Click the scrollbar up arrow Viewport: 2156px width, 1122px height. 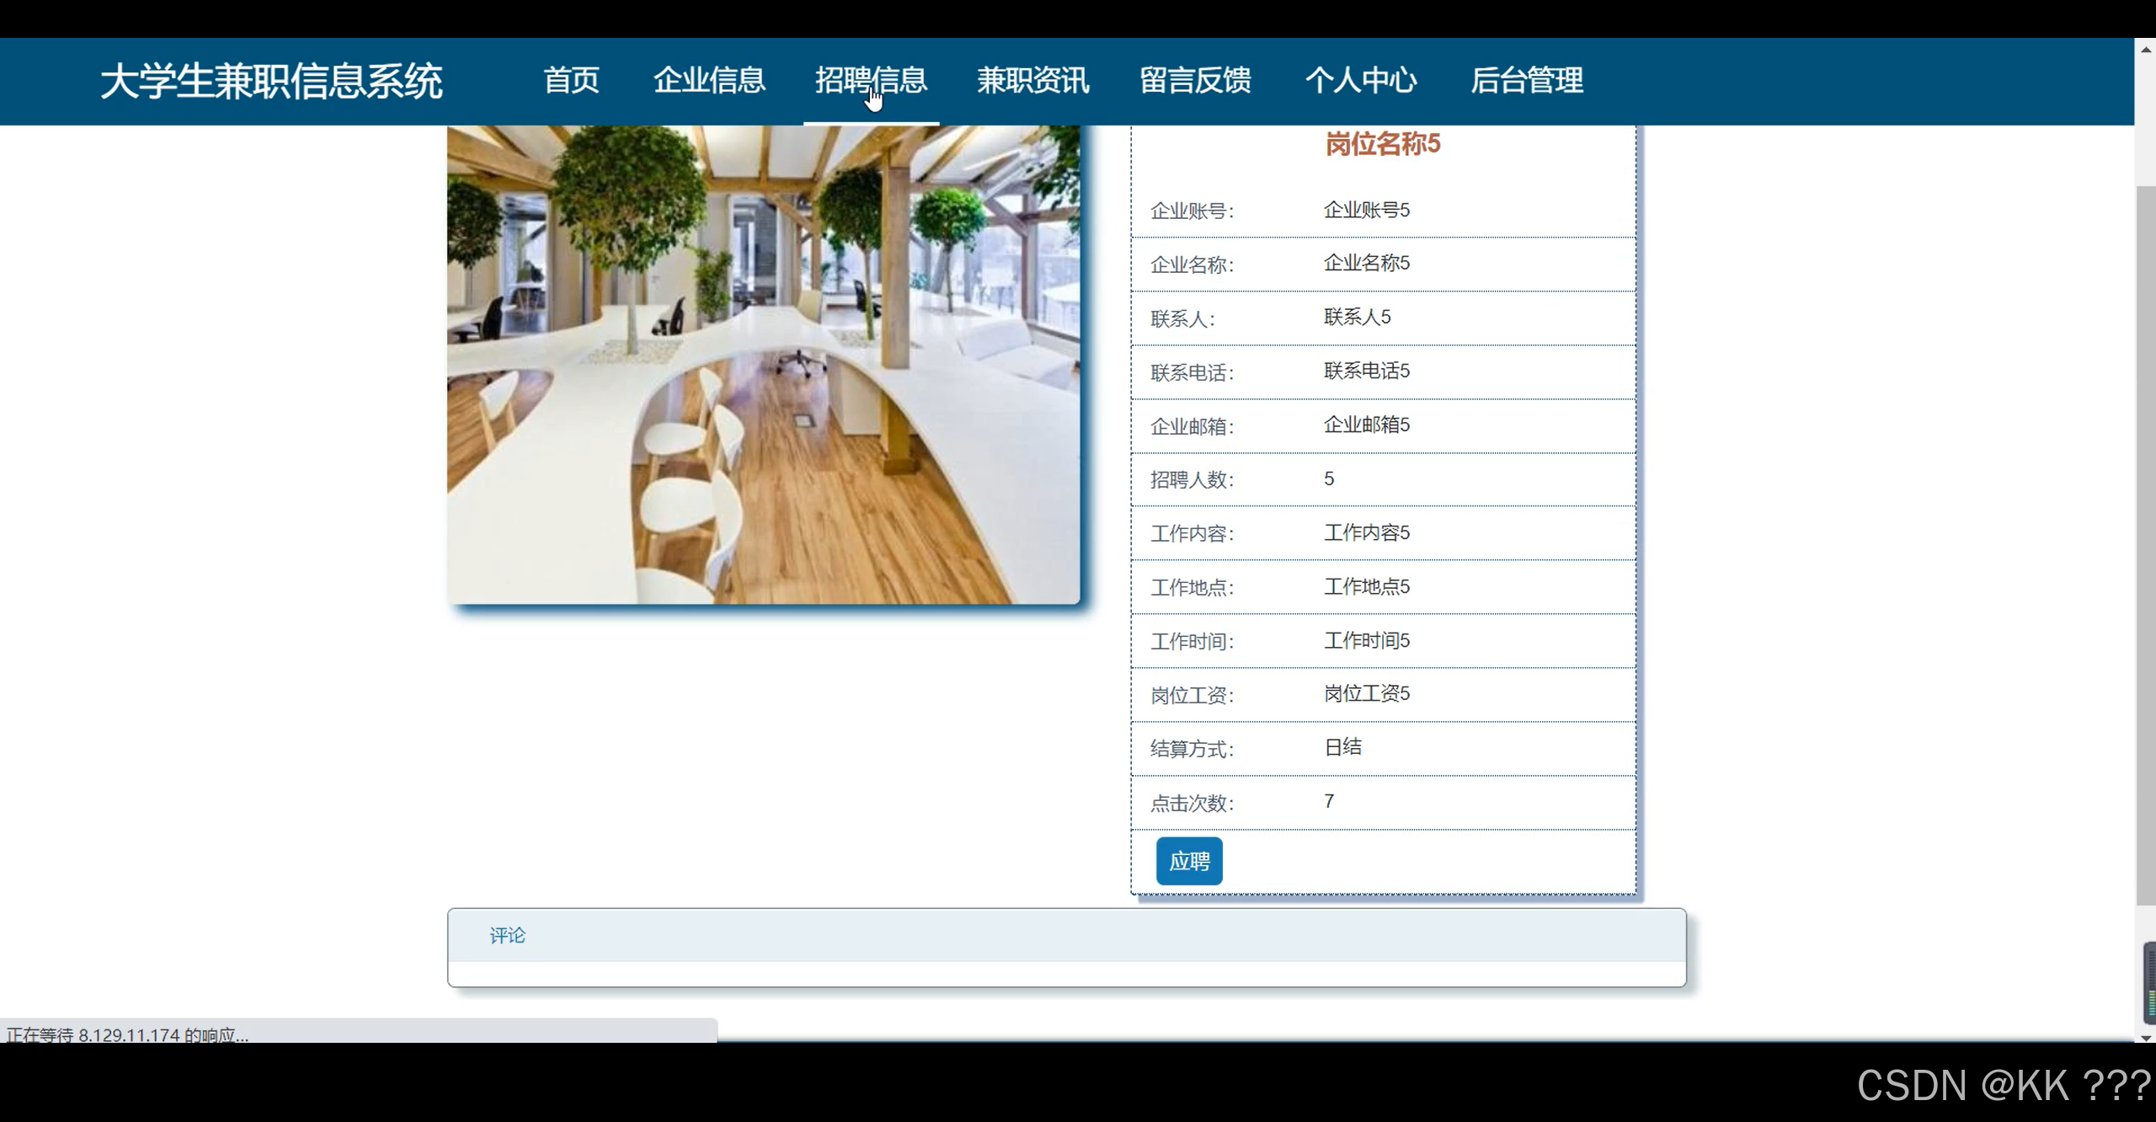pyautogui.click(x=2144, y=51)
